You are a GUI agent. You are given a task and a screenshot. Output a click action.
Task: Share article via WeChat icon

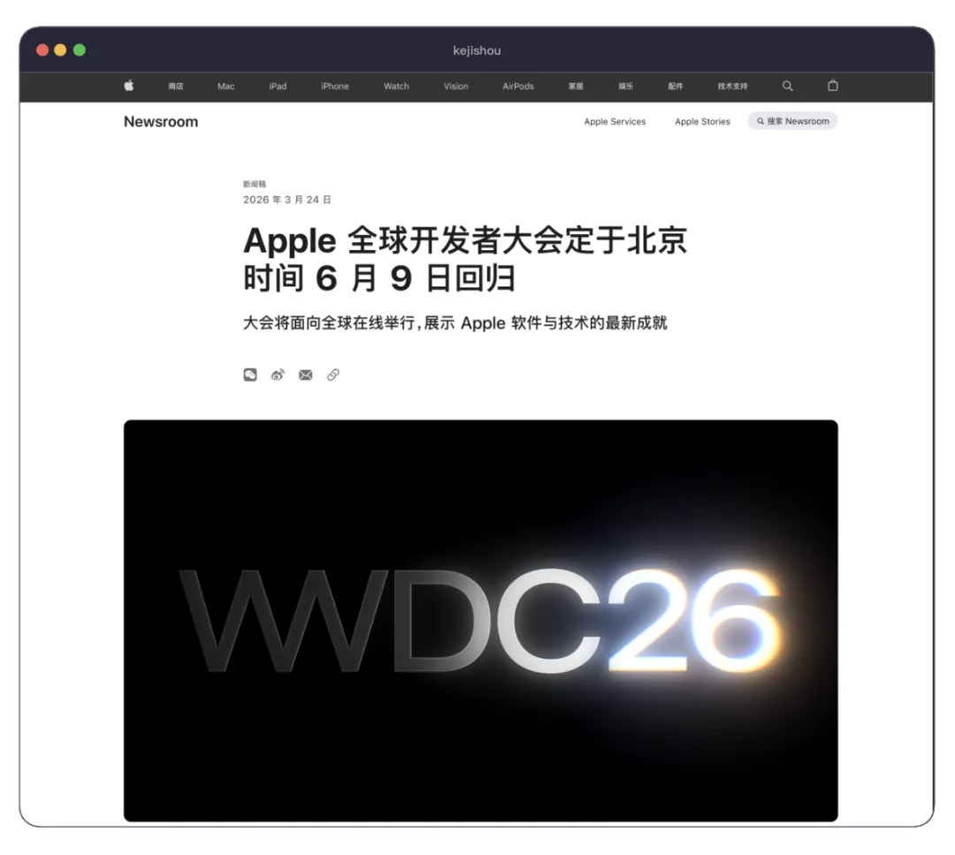pyautogui.click(x=250, y=375)
